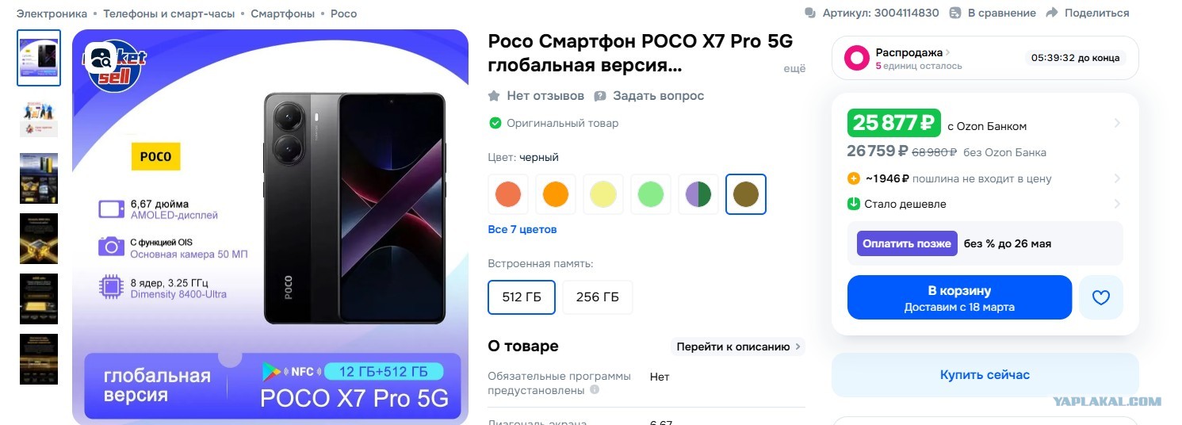
Task: Click 'В корзину' add to cart button
Action: tap(959, 297)
